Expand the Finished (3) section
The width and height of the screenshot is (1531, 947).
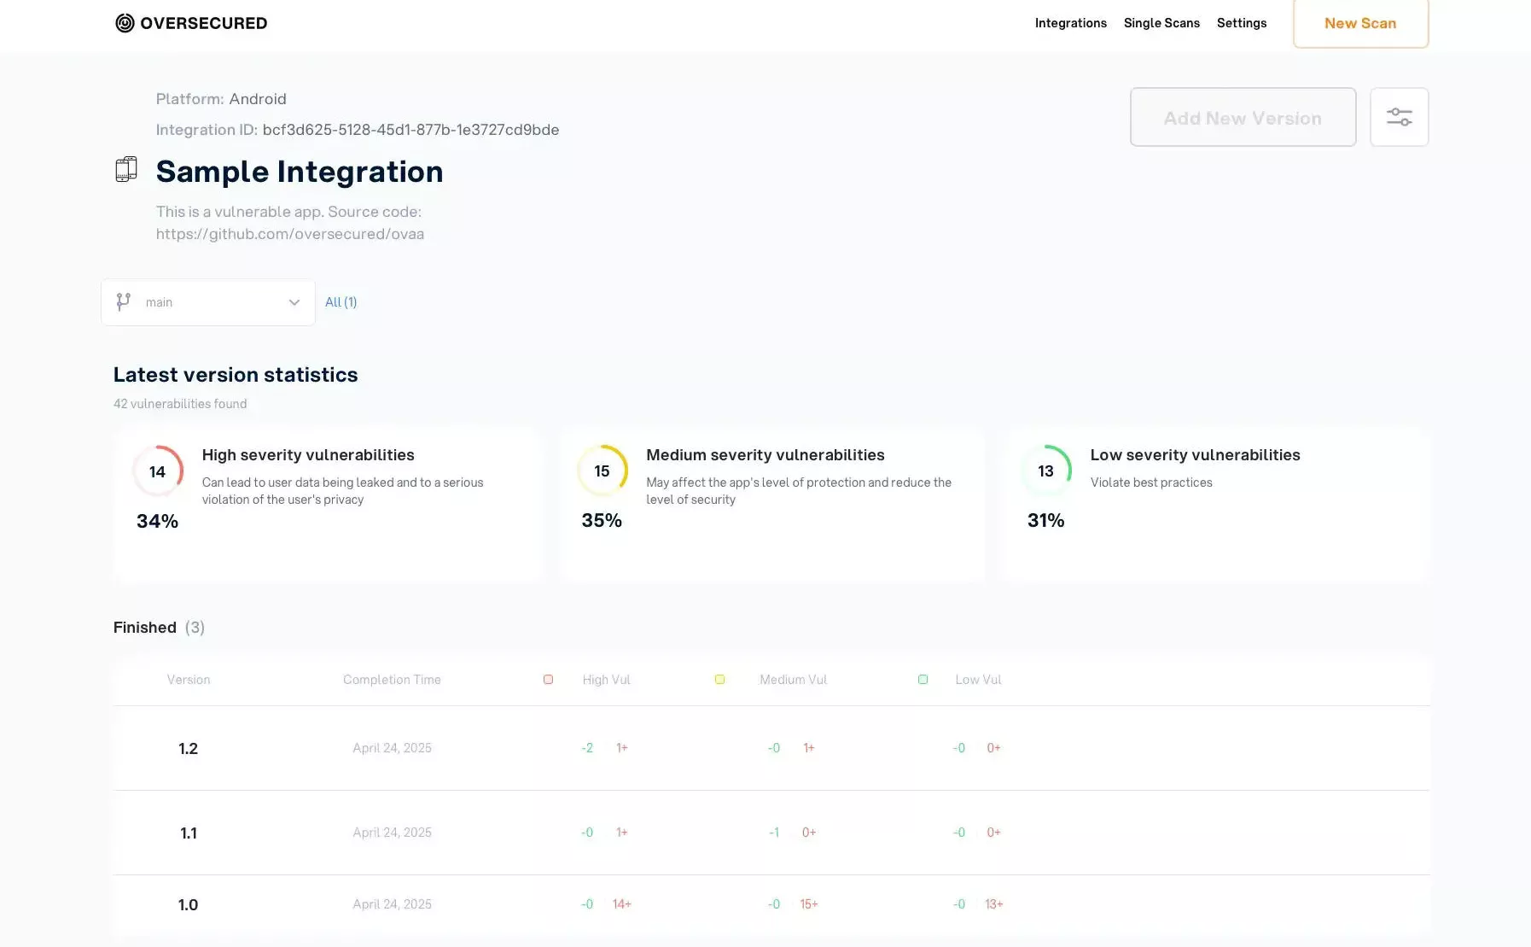pyautogui.click(x=159, y=627)
